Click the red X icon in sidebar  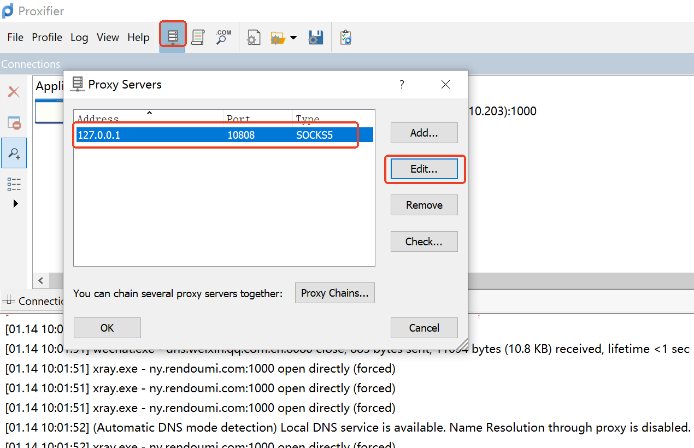click(x=14, y=92)
